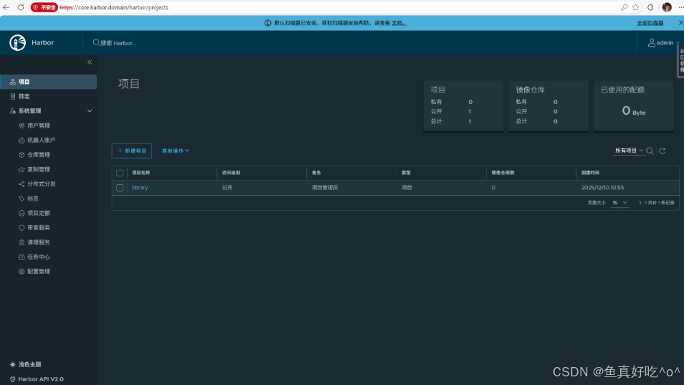Open the 页面大小 page size dropdown
Screen dimensions: 684x385
coord(620,203)
